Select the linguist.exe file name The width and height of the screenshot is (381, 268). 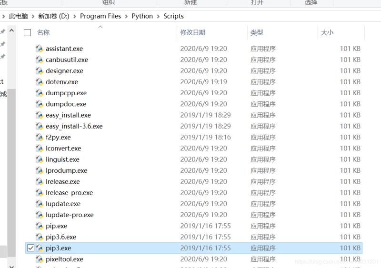pos(62,159)
